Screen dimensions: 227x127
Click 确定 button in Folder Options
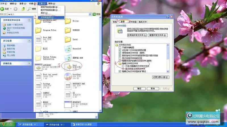pos(139,89)
